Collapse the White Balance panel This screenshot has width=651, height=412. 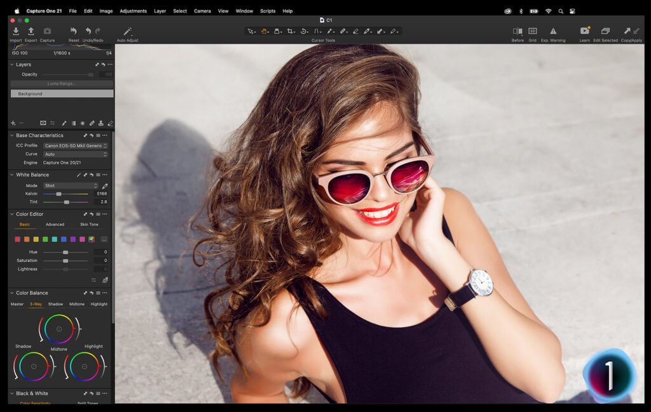coord(11,175)
